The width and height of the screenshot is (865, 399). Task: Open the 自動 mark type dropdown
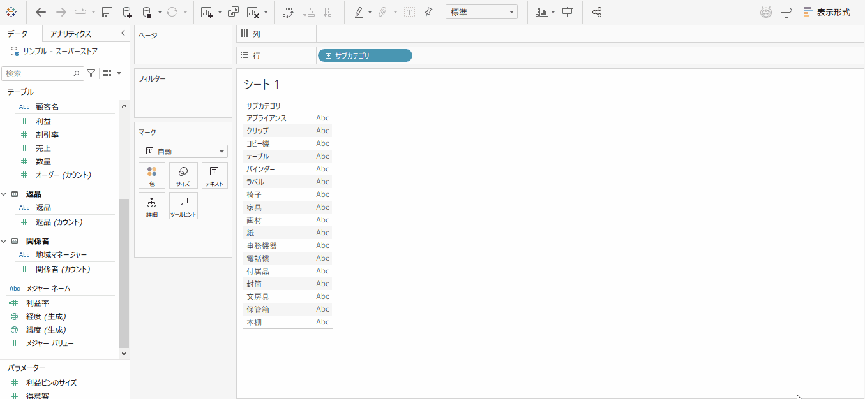[183, 151]
